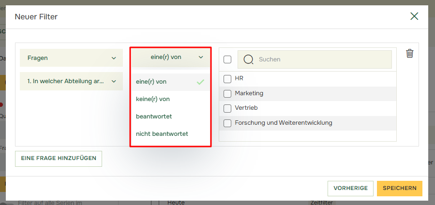
Task: Click the green checkmark beside eine(r) von
Action: tap(200, 82)
